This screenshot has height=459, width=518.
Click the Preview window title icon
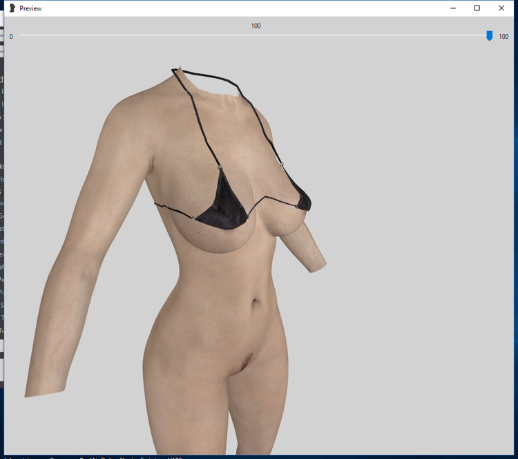(x=12, y=8)
